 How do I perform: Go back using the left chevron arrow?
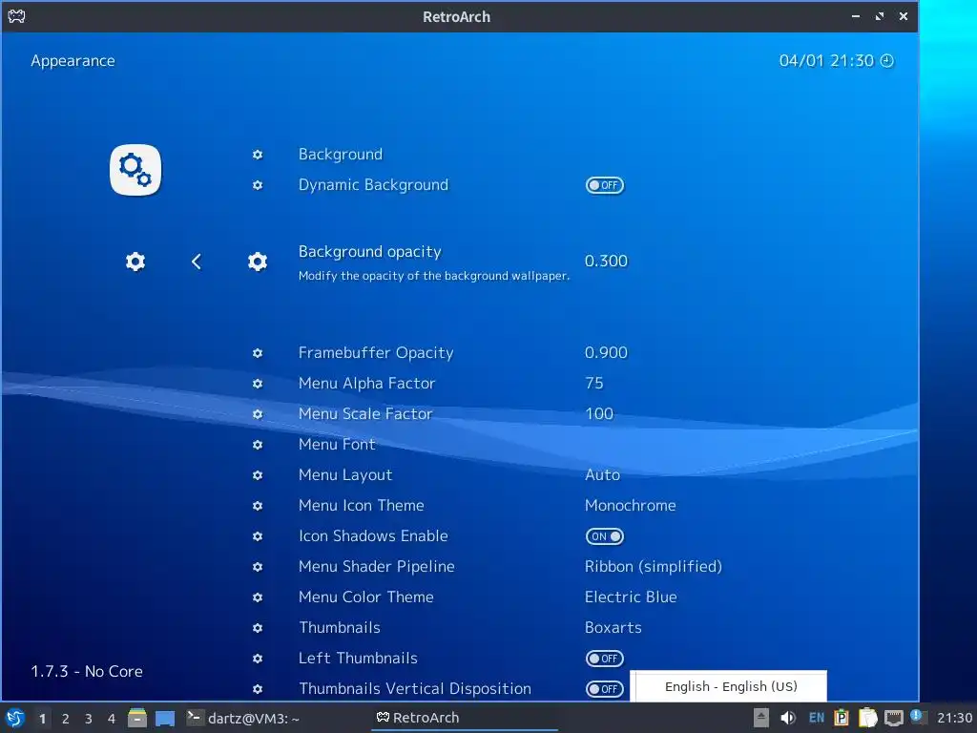pos(197,262)
